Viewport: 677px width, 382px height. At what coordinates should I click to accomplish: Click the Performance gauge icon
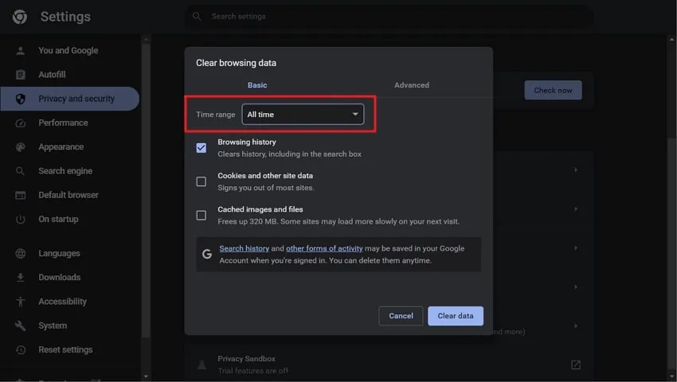(21, 123)
